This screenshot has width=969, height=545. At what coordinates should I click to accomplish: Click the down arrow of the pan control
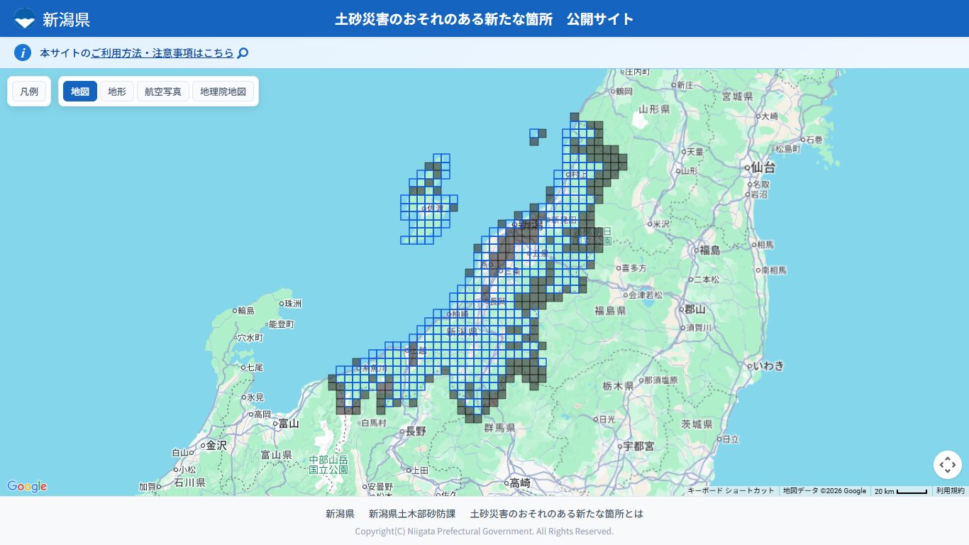coord(948,471)
